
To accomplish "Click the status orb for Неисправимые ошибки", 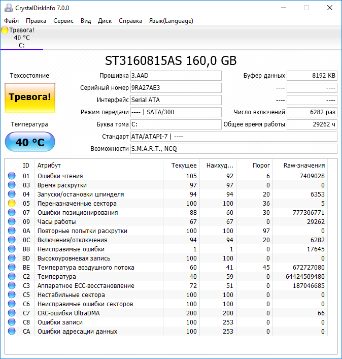I will tap(12, 249).
